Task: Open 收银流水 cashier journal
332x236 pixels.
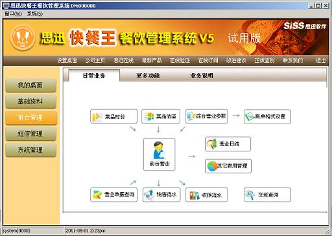Action: pos(206,195)
